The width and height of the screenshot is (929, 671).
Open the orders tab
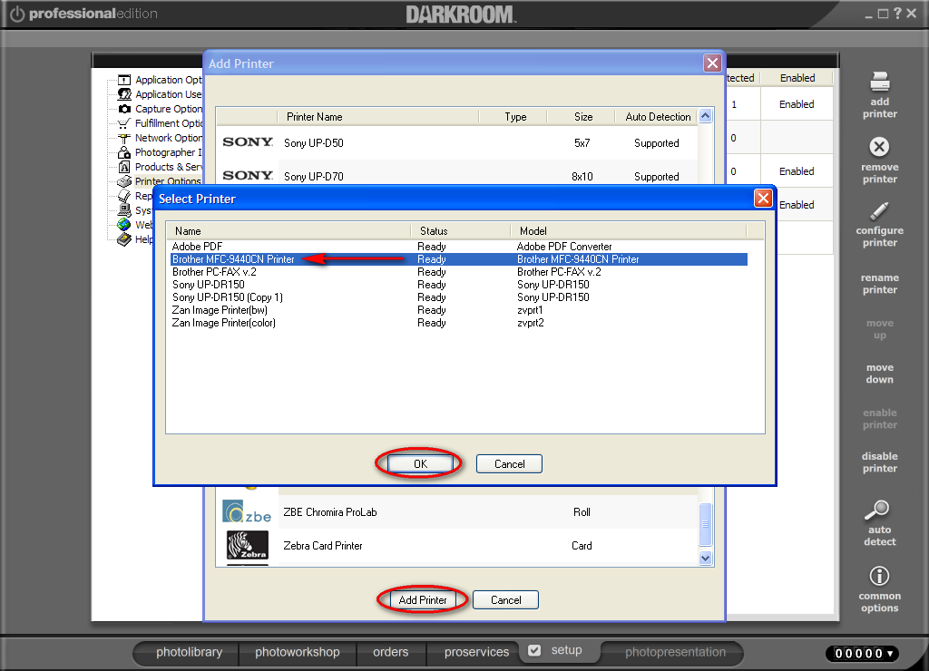(x=390, y=652)
